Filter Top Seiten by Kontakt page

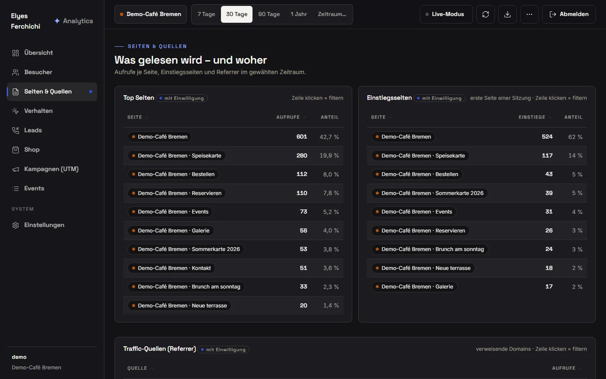[x=171, y=268]
